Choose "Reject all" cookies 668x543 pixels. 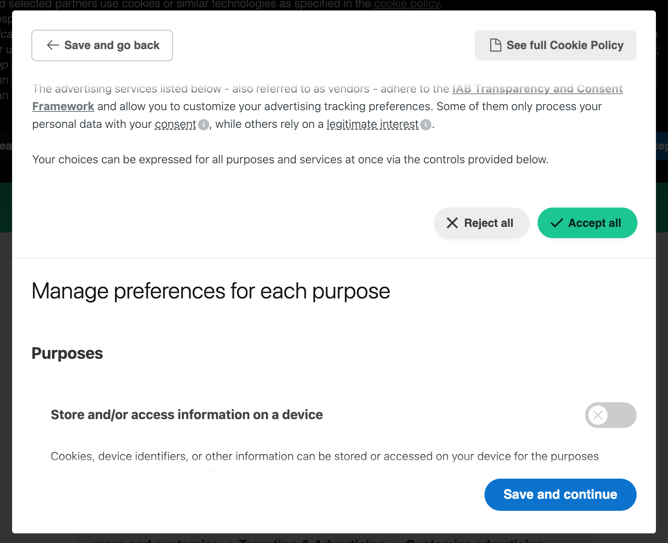[481, 223]
